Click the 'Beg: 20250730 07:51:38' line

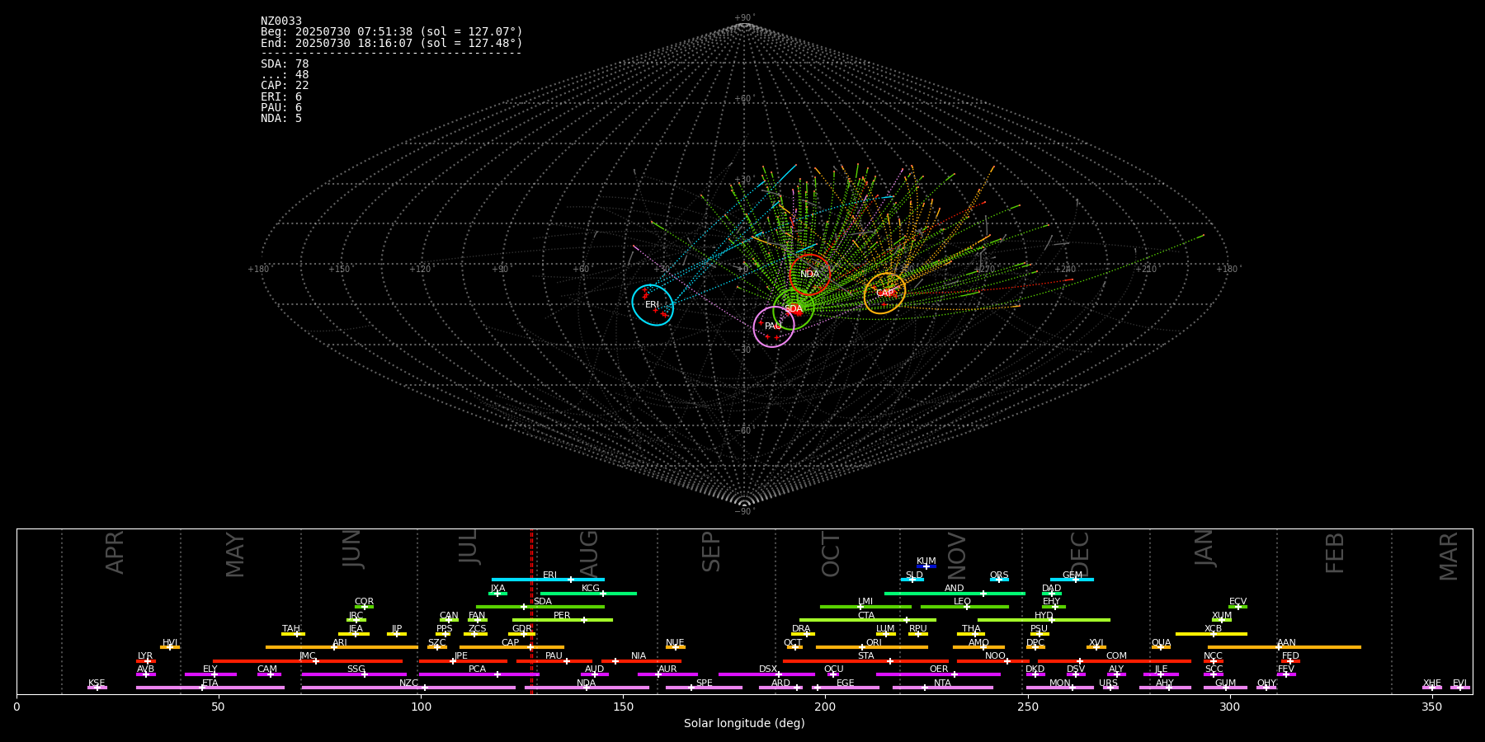pos(392,31)
